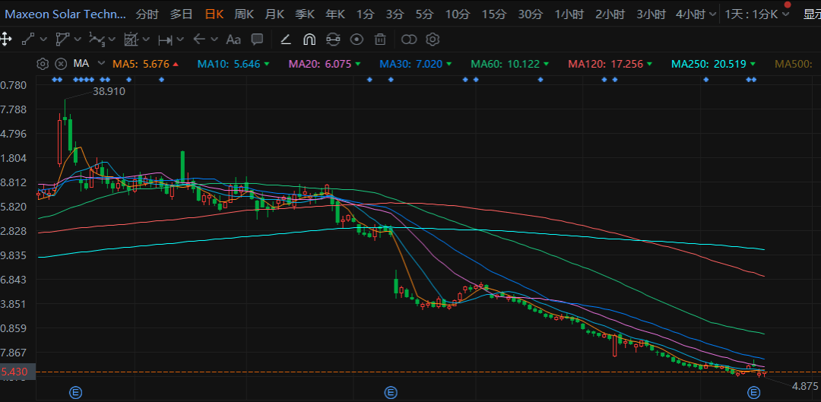The height and width of the screenshot is (402, 821).
Task: Add a comment note bubble
Action: coord(257,40)
